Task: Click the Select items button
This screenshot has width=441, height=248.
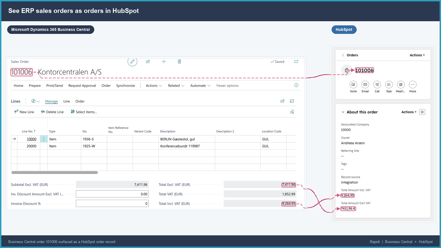Action: click(x=84, y=112)
